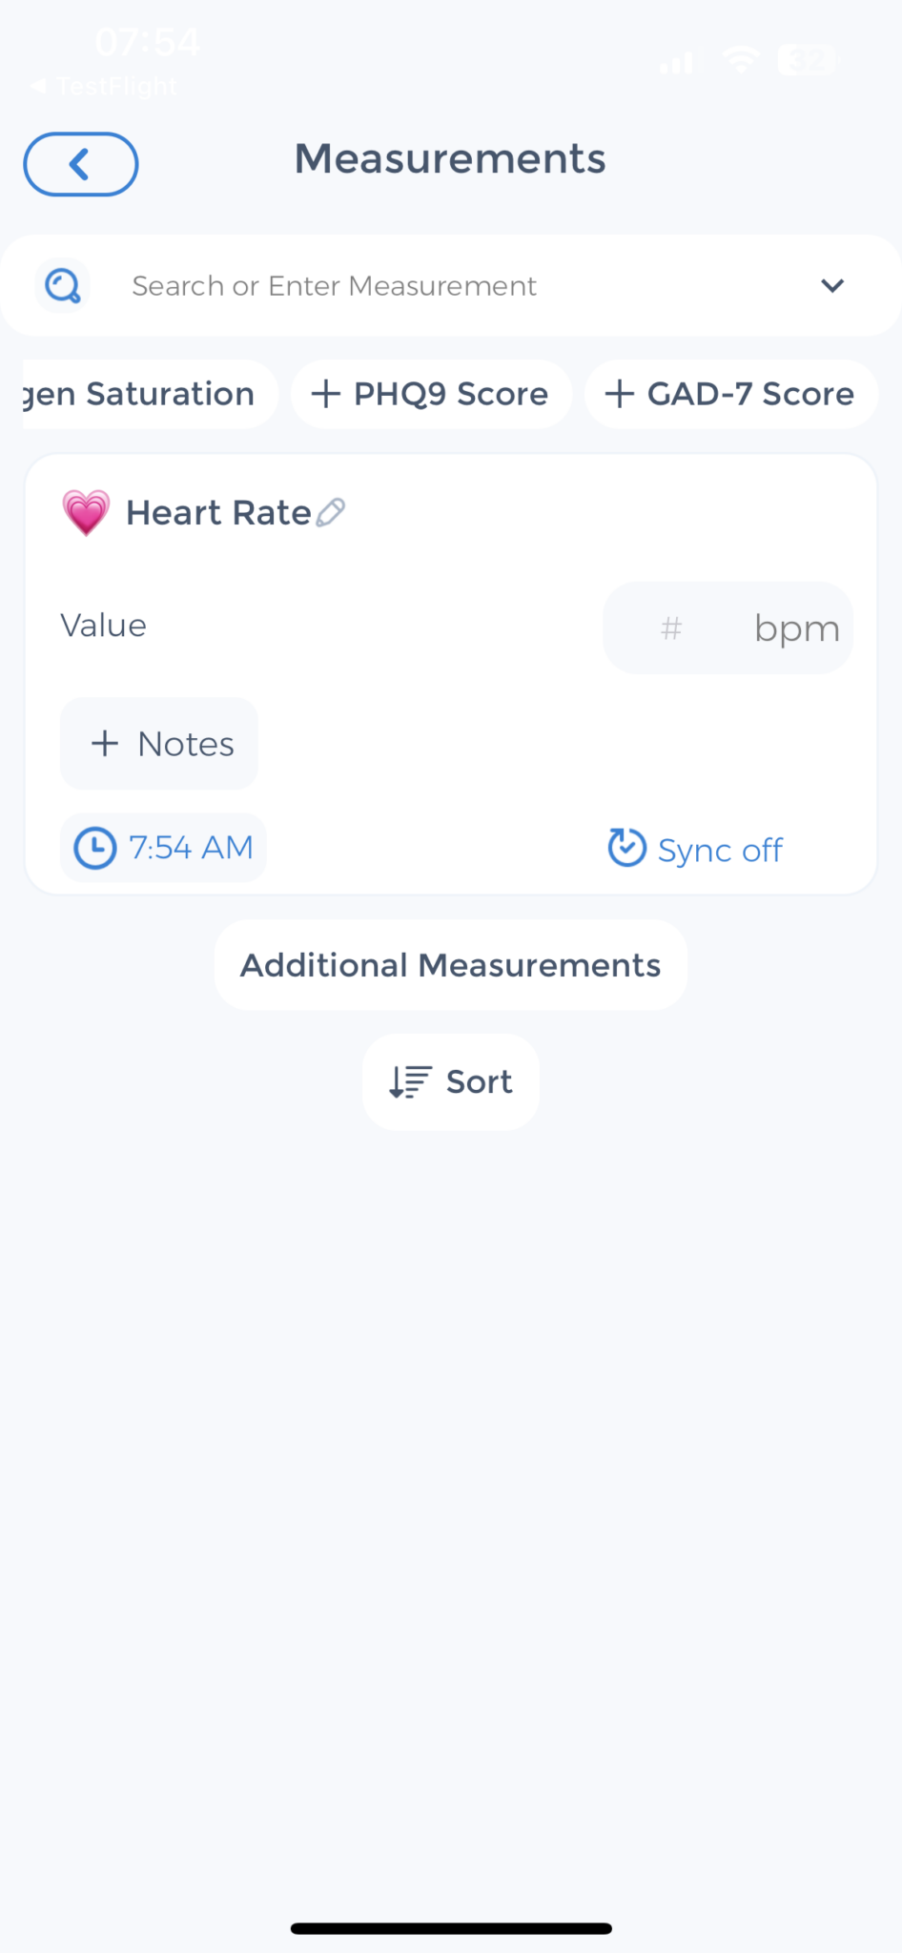
Task: Click the plus icon before PHQ9 Score
Action: (x=326, y=394)
